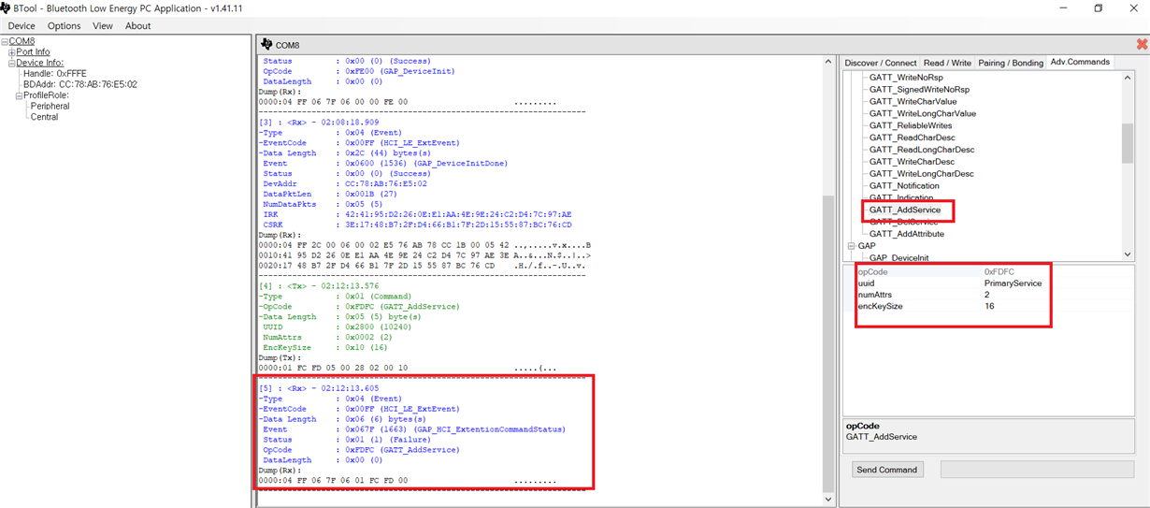Viewport: 1150px width, 508px height.
Task: Click the Status 0x01 Failure line
Action: click(x=345, y=440)
